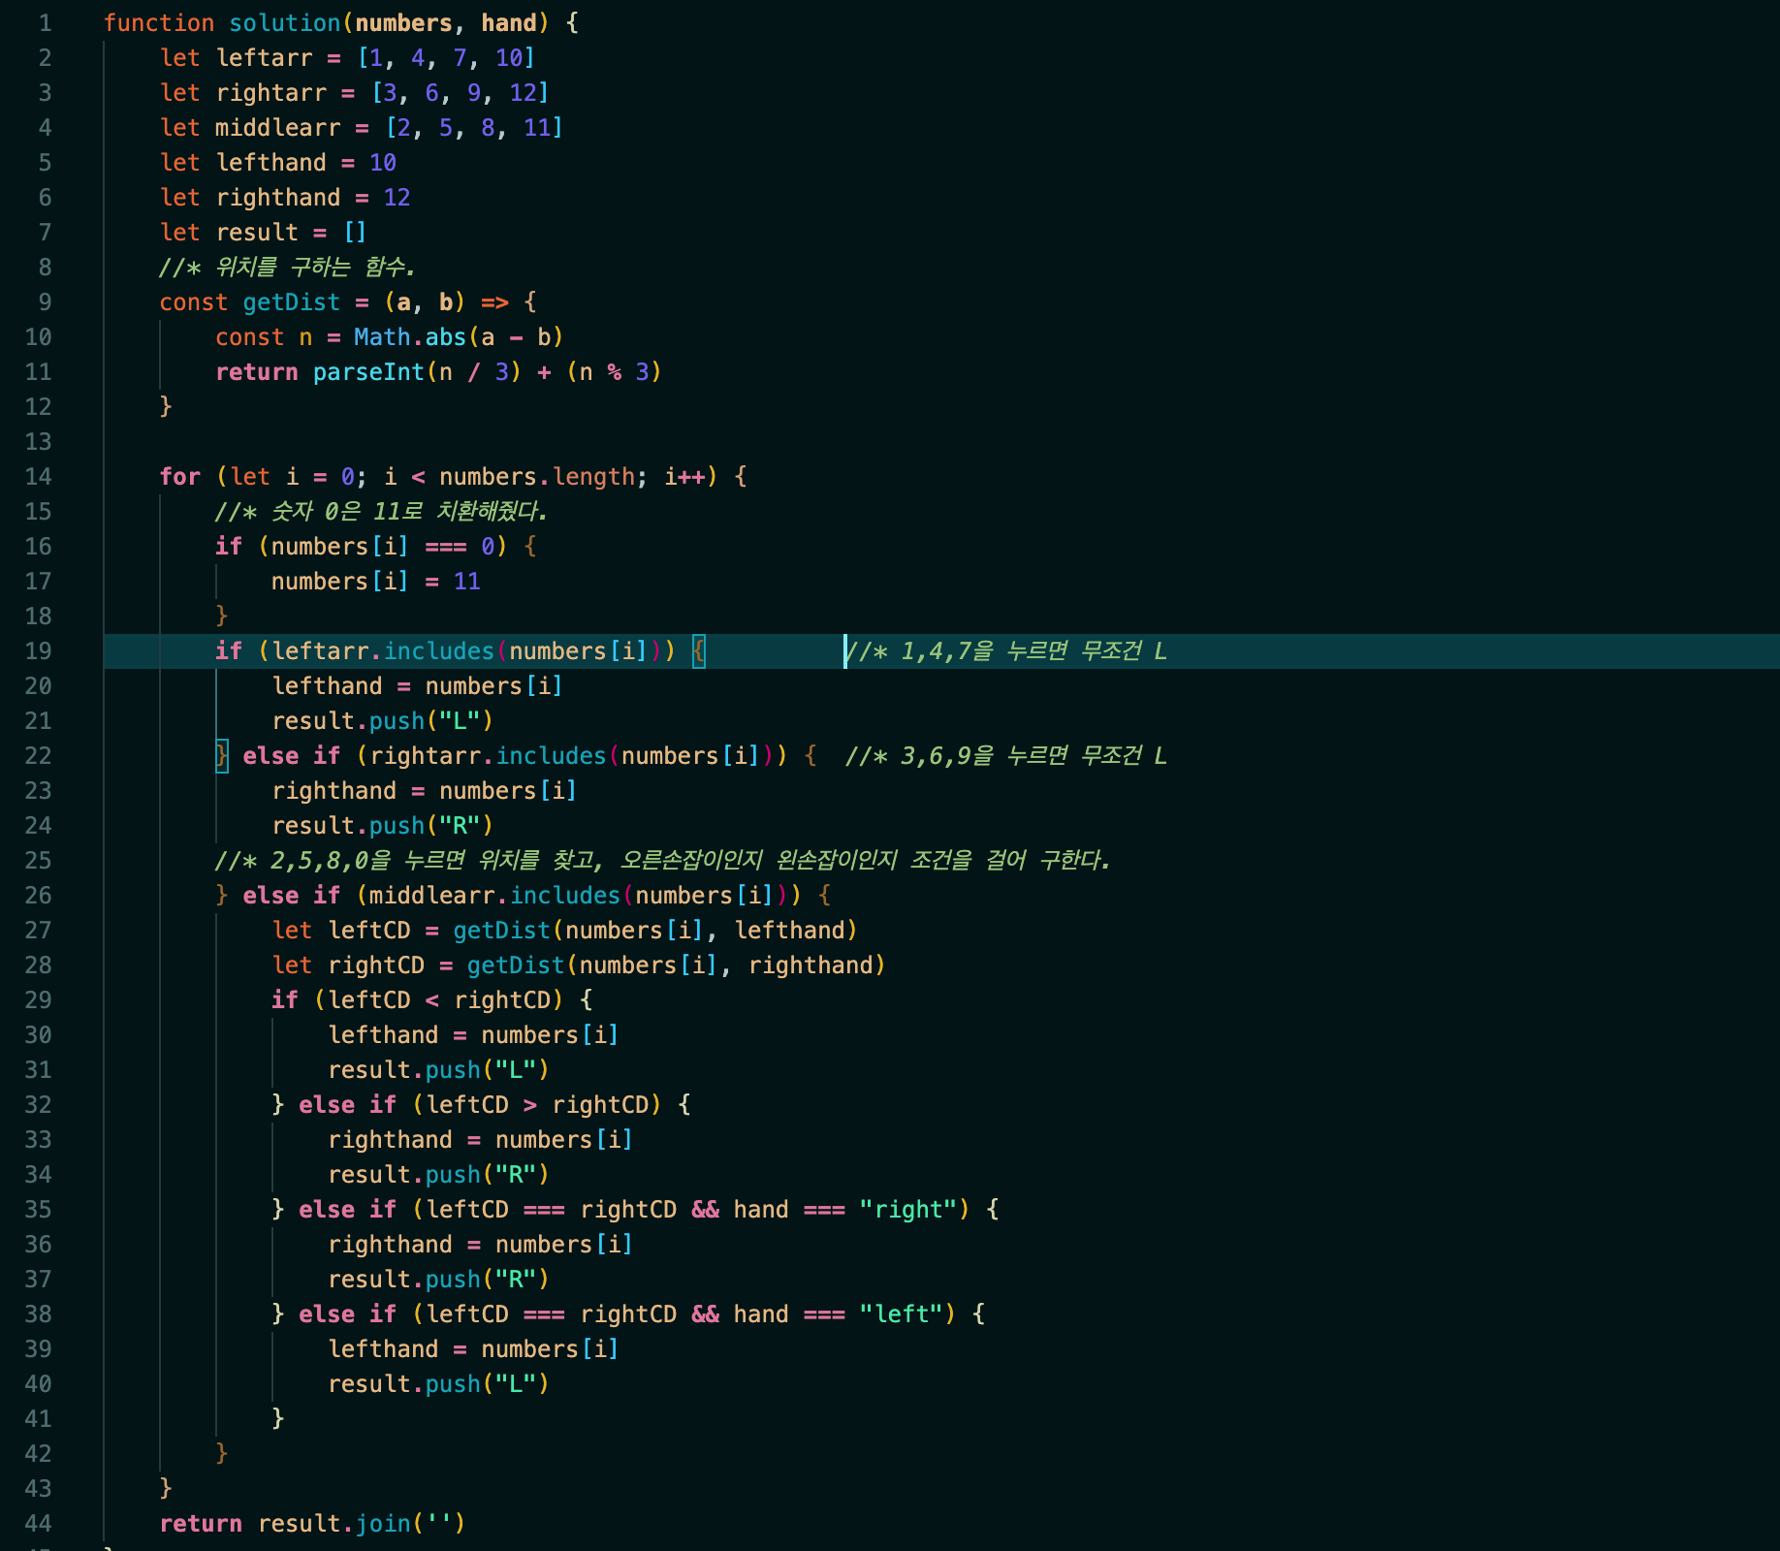The height and width of the screenshot is (1551, 1780).
Task: Click the rightCD declaration on line 28
Action: coord(375,965)
